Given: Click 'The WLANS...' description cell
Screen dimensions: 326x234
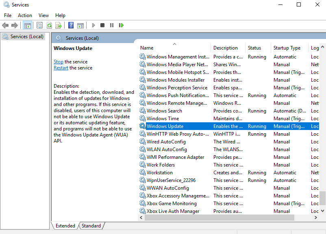Looking at the screenshot, I should tap(228, 149).
